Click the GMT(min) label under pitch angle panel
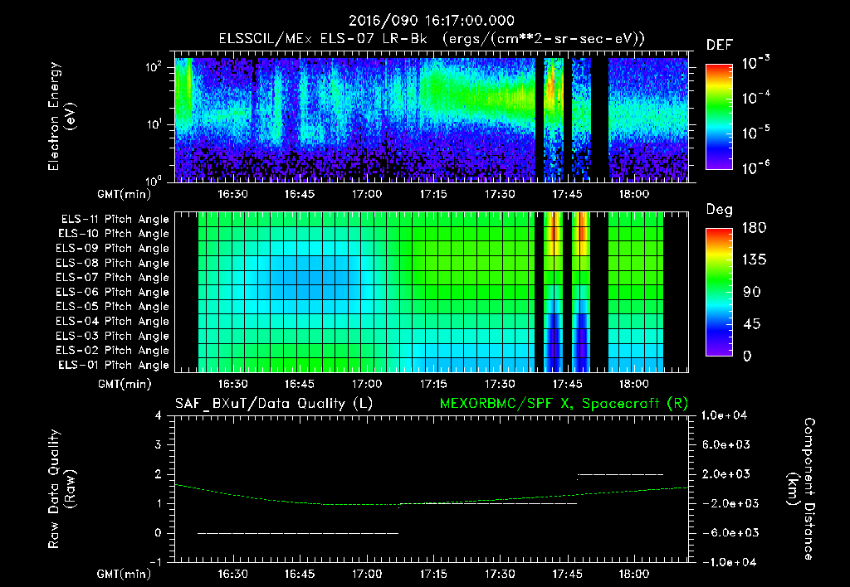Viewport: 850px width, 587px height. point(124,385)
